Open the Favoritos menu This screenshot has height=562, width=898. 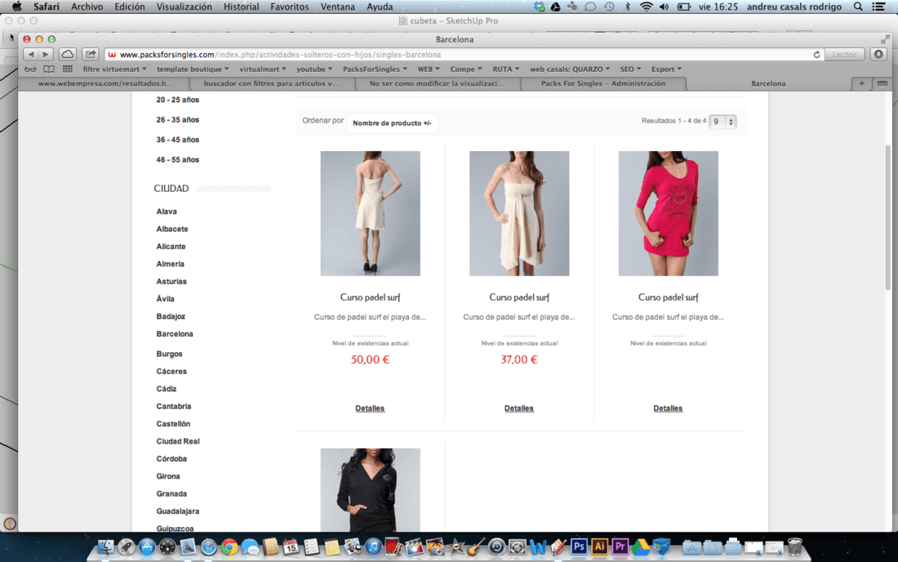coord(289,7)
